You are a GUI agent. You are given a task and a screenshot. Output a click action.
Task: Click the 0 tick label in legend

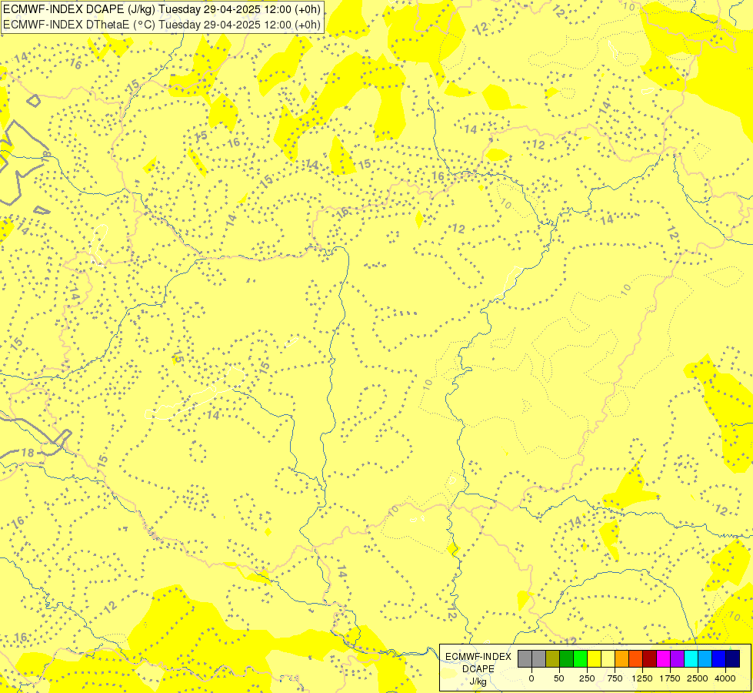531,678
